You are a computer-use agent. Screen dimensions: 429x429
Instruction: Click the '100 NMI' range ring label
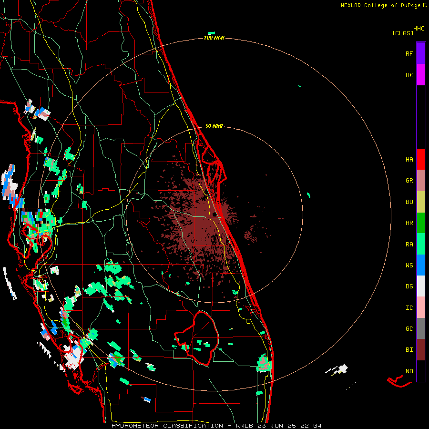(x=214, y=38)
